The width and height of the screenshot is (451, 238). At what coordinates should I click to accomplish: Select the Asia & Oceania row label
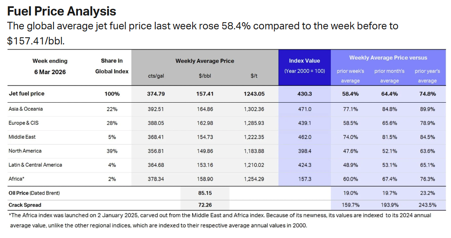pos(26,109)
